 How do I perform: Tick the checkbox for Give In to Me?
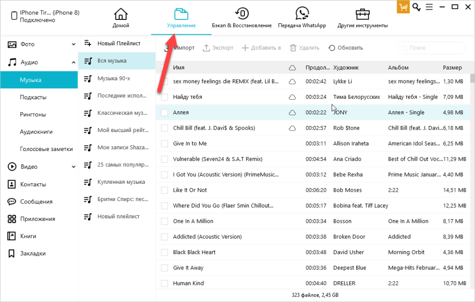coord(164,144)
